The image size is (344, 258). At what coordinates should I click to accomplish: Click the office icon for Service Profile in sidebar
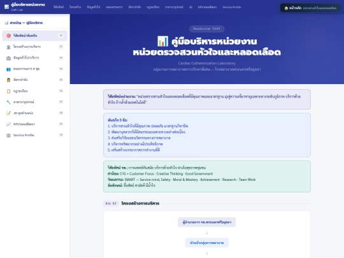click(x=8, y=135)
